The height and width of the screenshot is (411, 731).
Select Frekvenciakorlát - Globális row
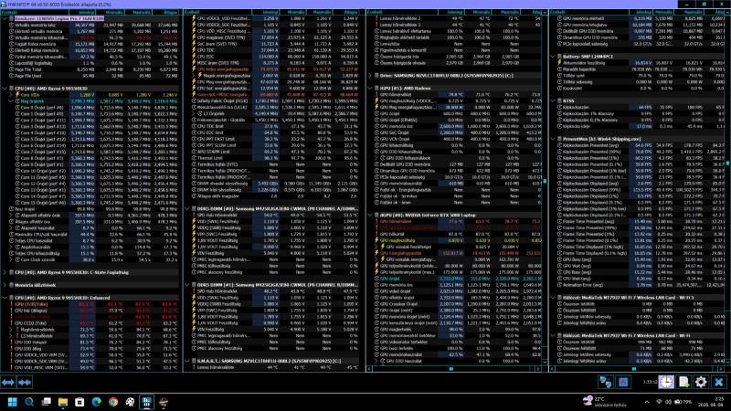click(273, 120)
